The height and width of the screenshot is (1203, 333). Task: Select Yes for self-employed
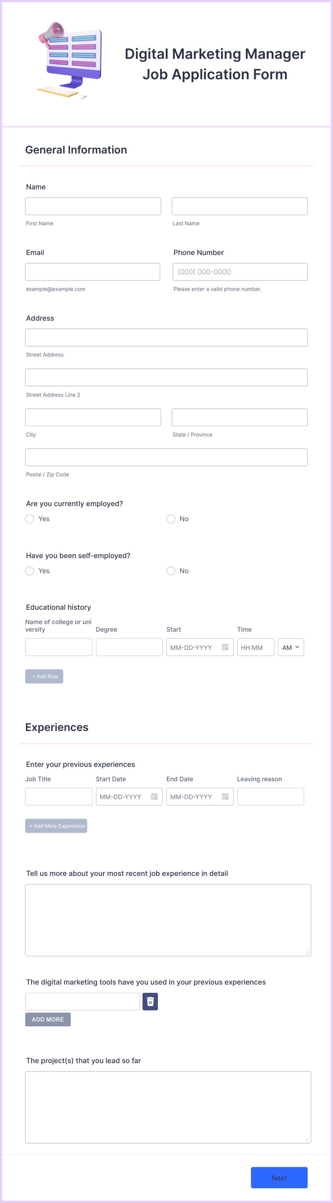point(29,571)
